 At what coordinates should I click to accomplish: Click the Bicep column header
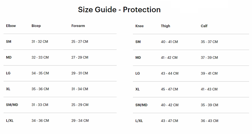coord(36,26)
